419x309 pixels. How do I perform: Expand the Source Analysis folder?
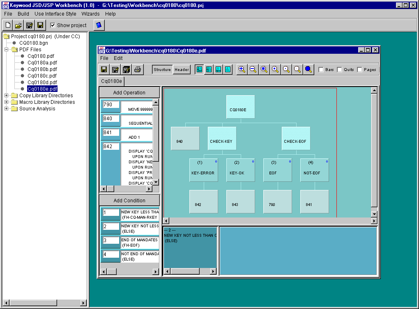[7, 109]
